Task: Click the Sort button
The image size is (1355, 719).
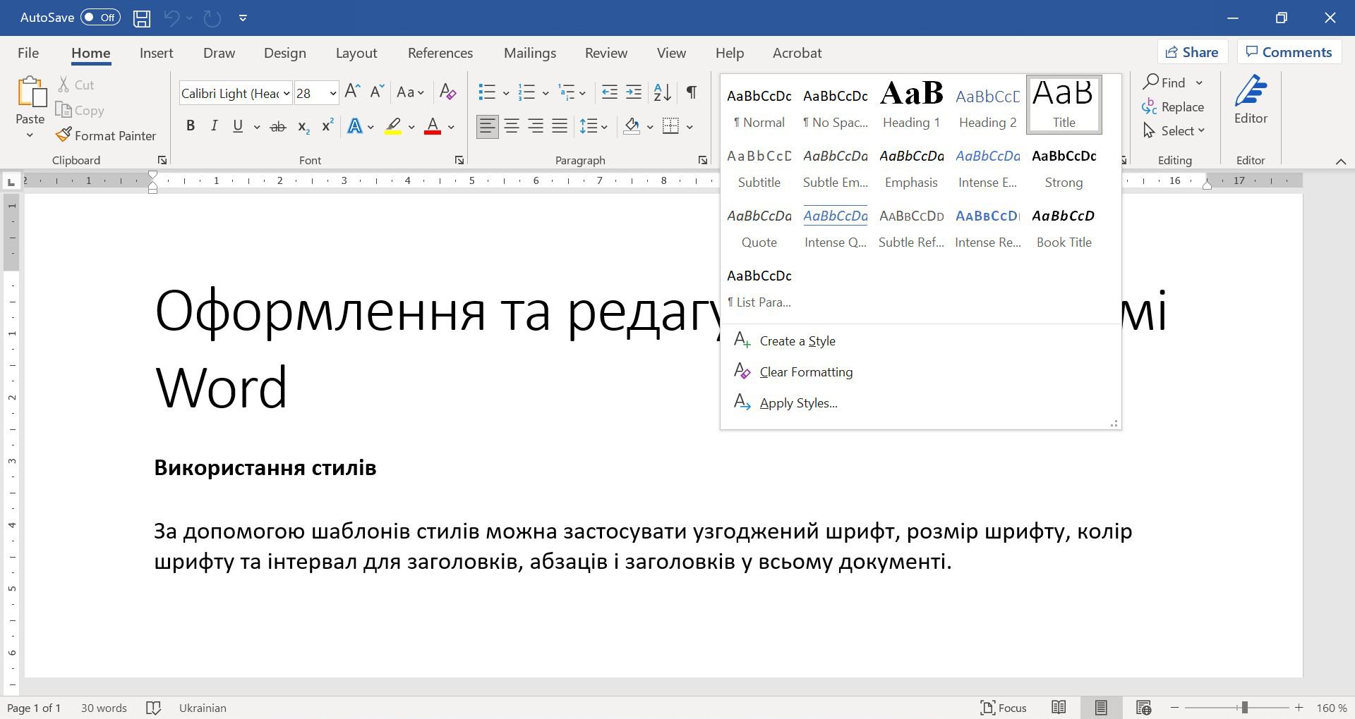Action: 661,92
